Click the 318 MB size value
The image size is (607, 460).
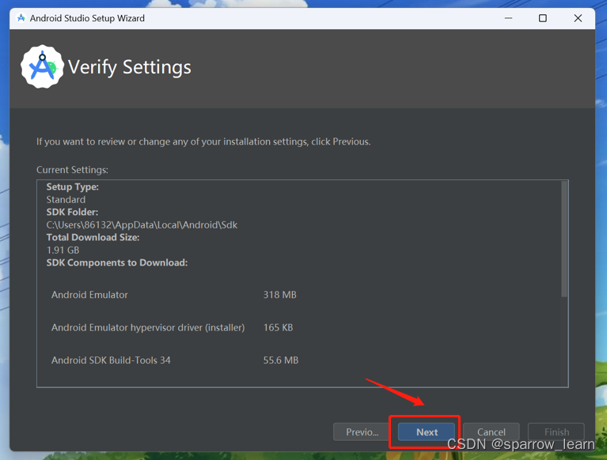(x=280, y=295)
